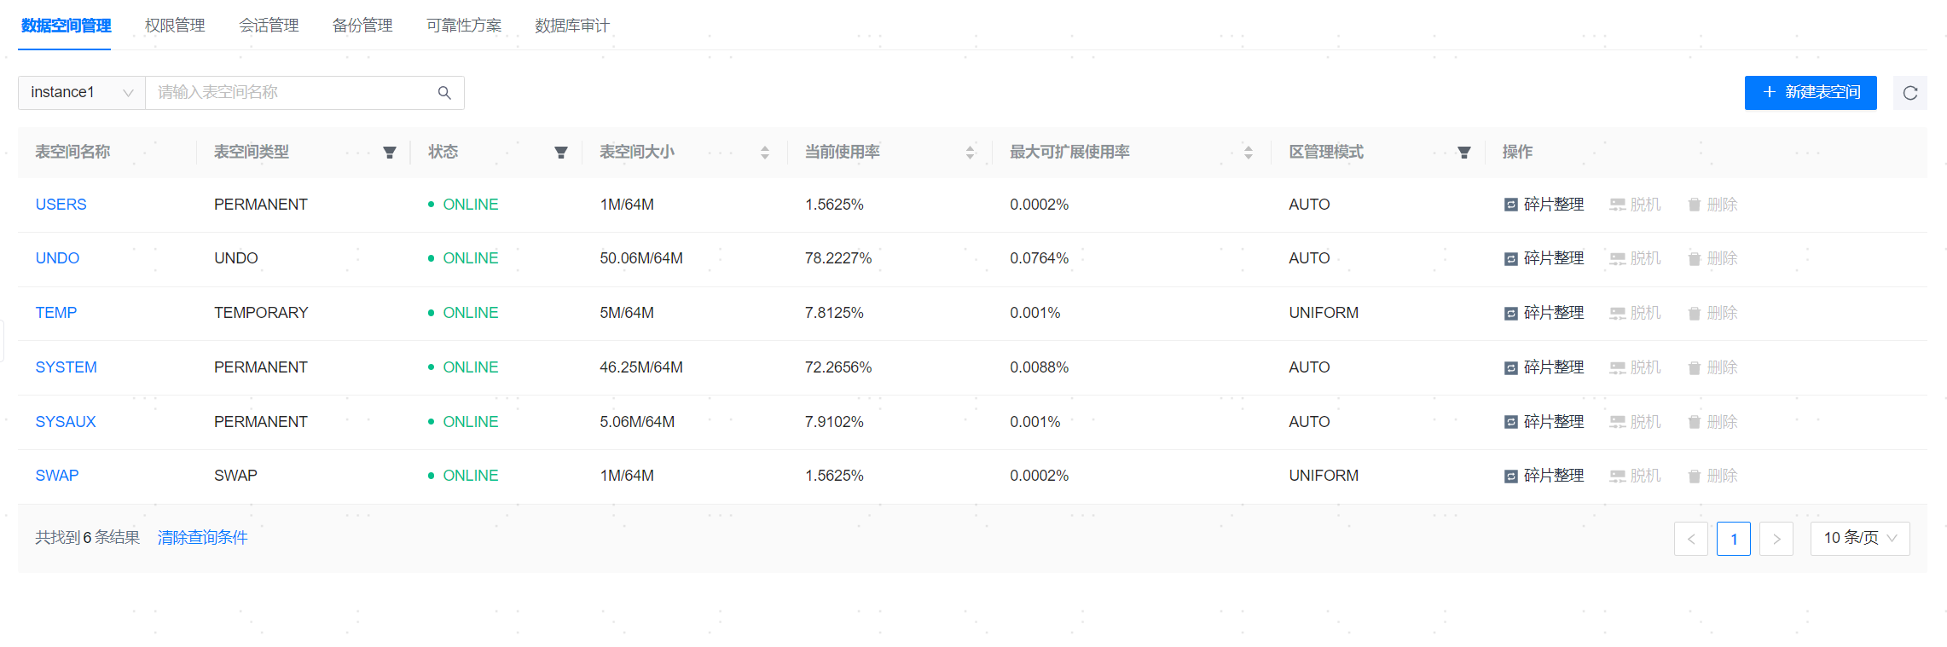The width and height of the screenshot is (1947, 647).
Task: Expand the instance1 dropdown
Action: 82,93
